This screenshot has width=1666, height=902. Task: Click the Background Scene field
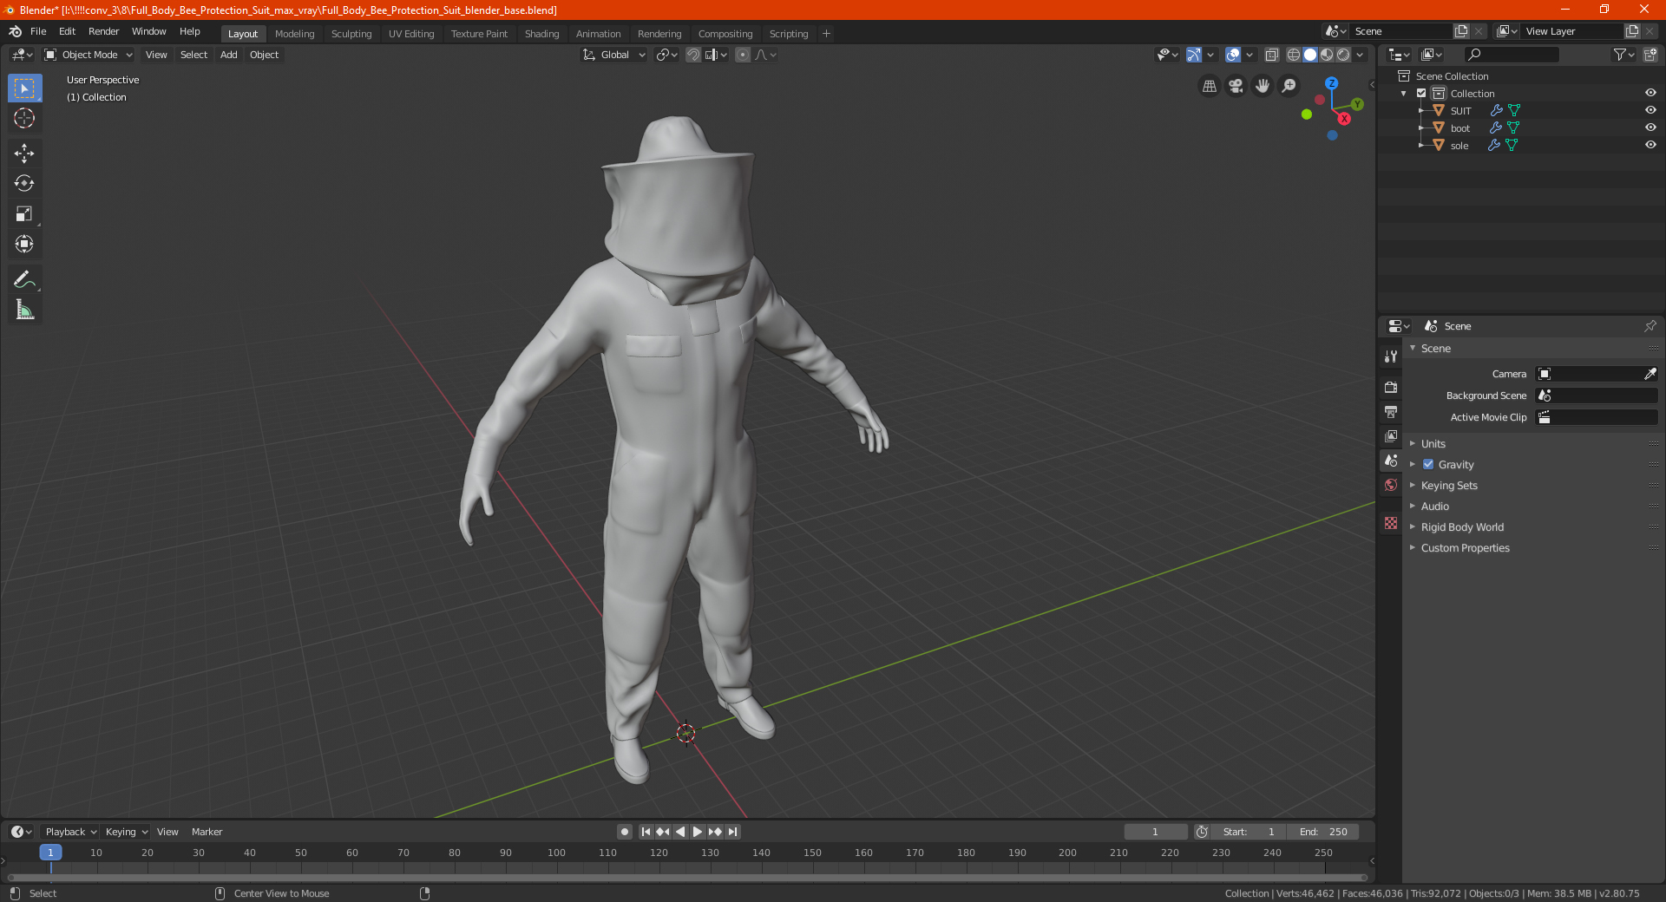(1597, 395)
